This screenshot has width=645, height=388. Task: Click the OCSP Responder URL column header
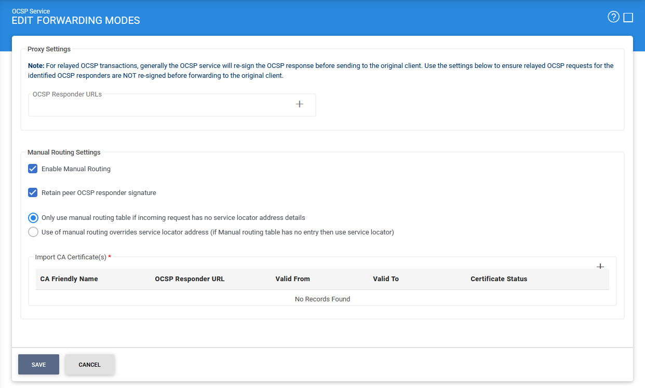(190, 279)
